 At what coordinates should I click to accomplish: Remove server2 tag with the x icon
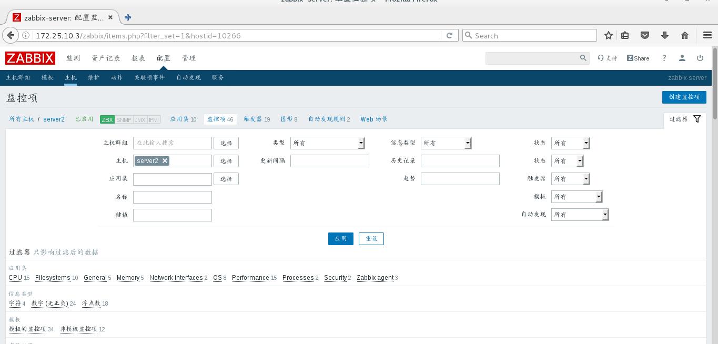click(165, 161)
